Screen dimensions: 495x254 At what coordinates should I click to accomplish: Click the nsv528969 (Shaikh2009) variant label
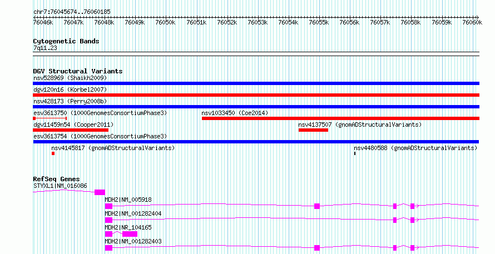coord(70,78)
